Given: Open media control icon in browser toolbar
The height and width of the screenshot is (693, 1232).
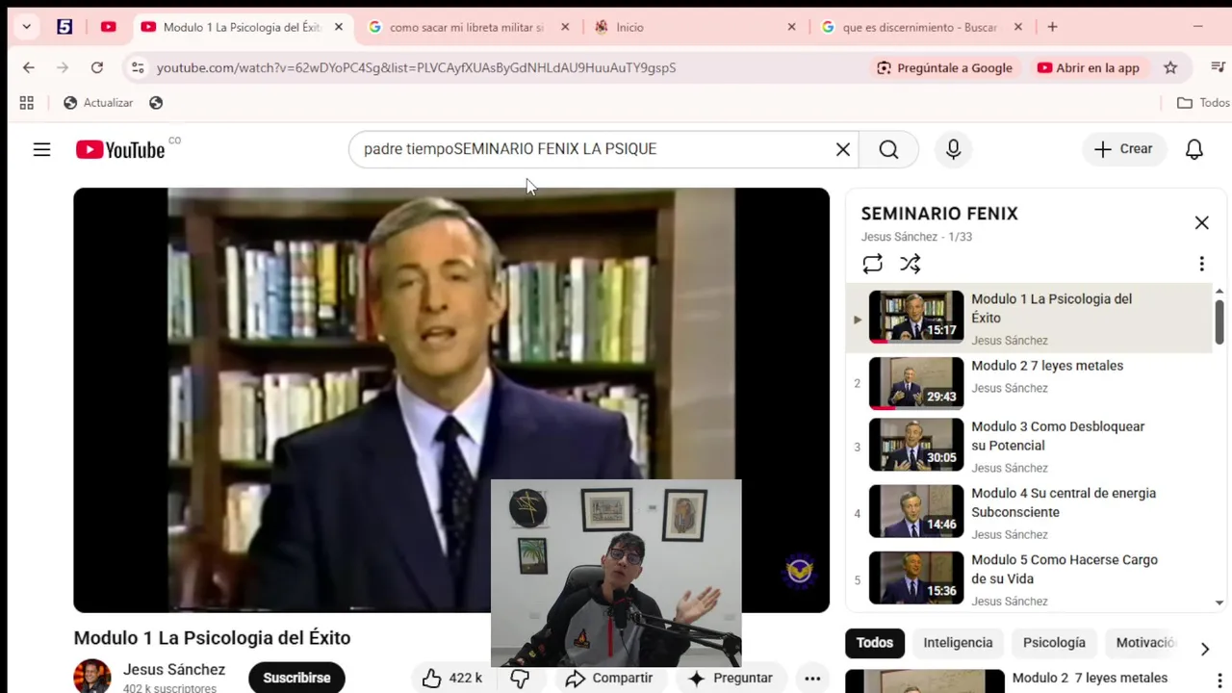Looking at the screenshot, I should click(1218, 67).
